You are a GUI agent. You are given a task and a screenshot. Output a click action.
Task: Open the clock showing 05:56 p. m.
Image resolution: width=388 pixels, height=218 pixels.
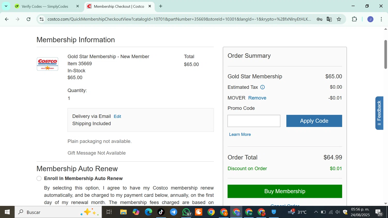[x=360, y=212]
